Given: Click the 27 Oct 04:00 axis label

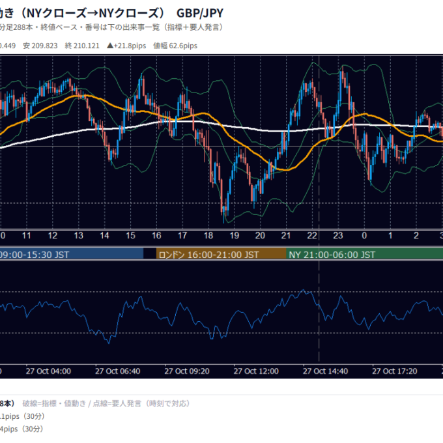Looking at the screenshot, I should (48, 371).
